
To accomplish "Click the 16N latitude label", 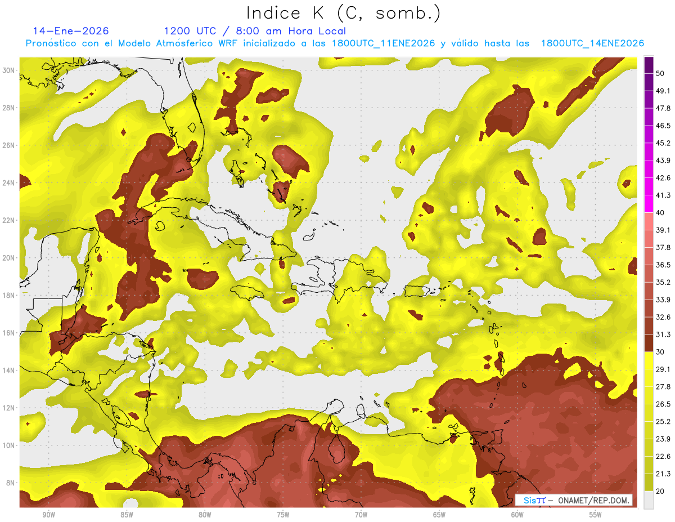I will coord(8,333).
